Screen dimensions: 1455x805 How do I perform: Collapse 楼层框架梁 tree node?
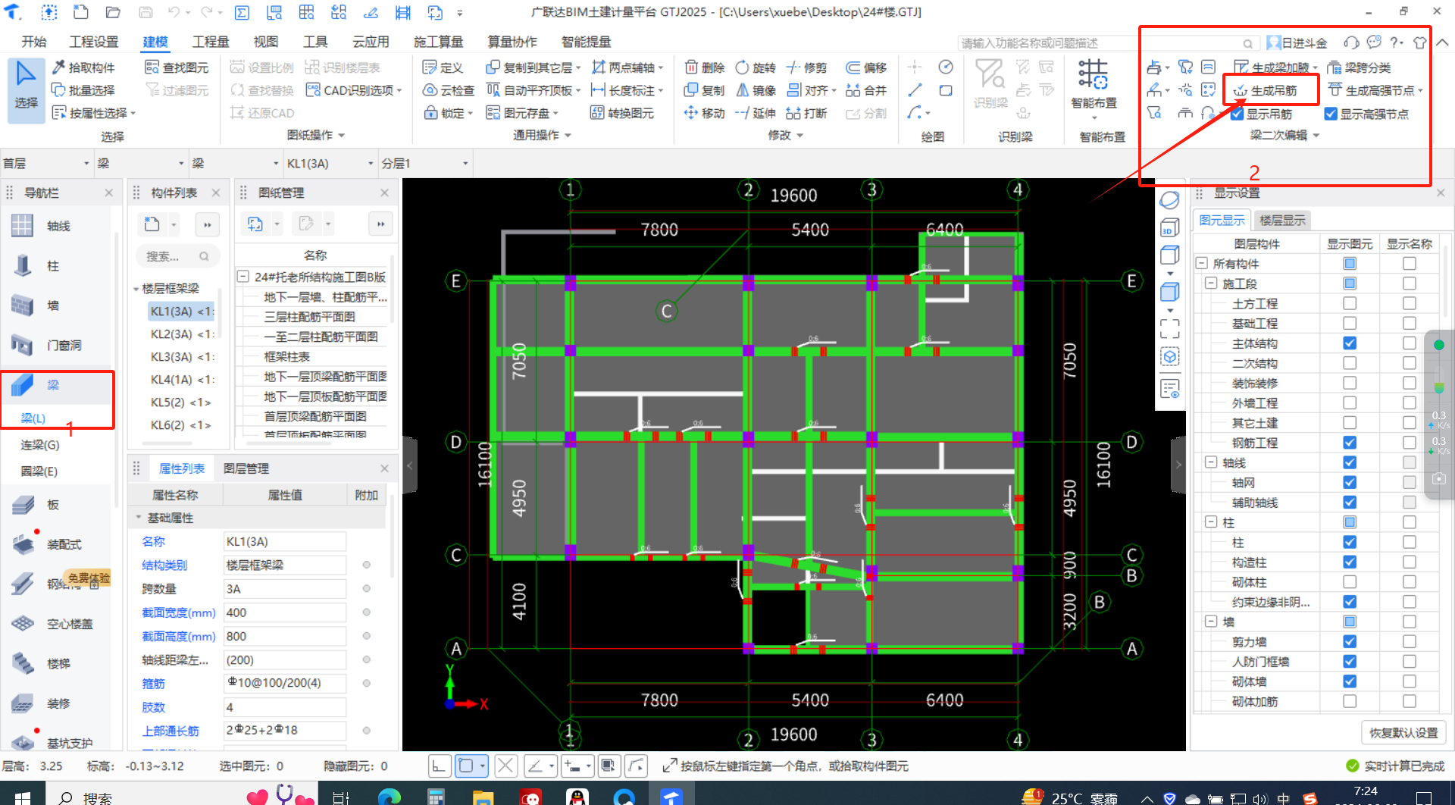pyautogui.click(x=136, y=289)
